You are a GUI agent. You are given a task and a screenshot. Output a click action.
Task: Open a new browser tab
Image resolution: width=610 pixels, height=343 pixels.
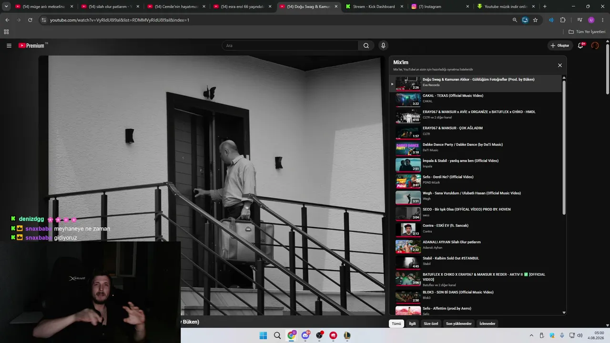(545, 7)
